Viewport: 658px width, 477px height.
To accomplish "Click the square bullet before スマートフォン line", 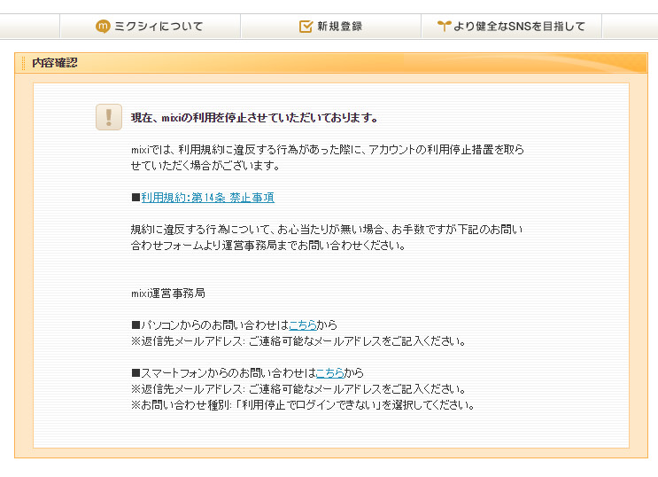I will click(x=135, y=373).
